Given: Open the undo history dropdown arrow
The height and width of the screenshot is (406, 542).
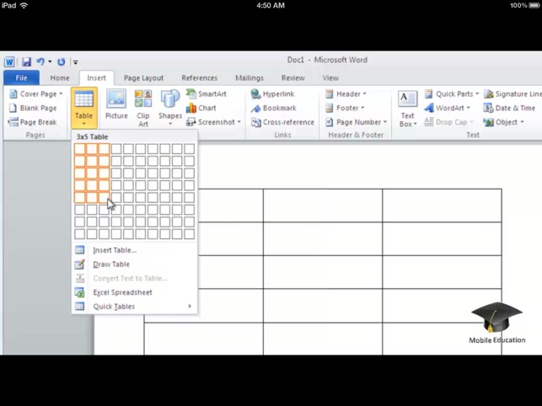Looking at the screenshot, I should (x=50, y=61).
